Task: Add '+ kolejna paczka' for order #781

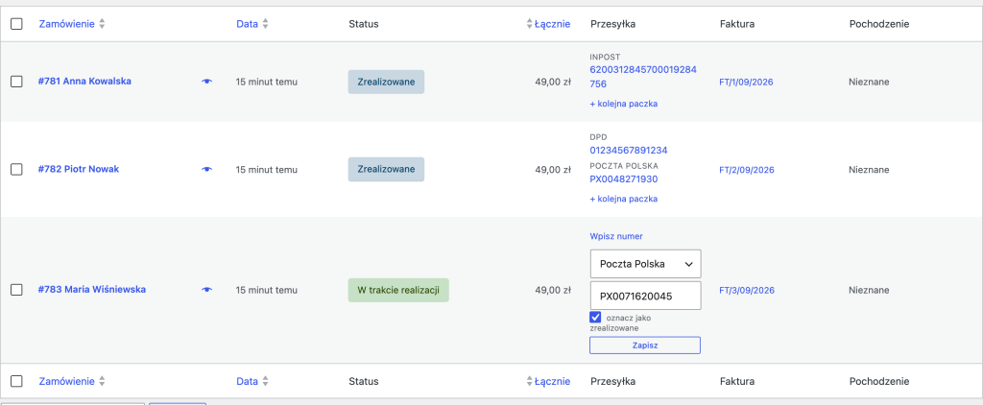Action: pyautogui.click(x=623, y=104)
